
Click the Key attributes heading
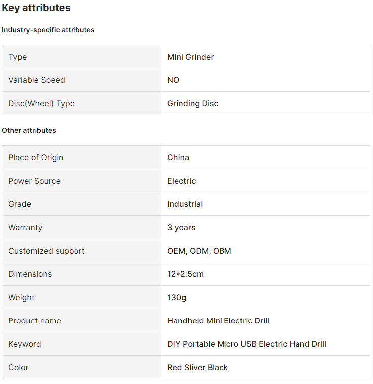click(x=36, y=8)
